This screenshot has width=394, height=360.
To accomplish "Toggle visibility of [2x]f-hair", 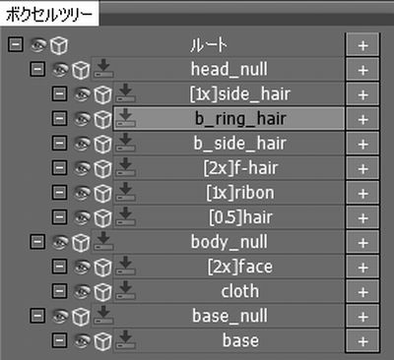I will pyautogui.click(x=83, y=168).
